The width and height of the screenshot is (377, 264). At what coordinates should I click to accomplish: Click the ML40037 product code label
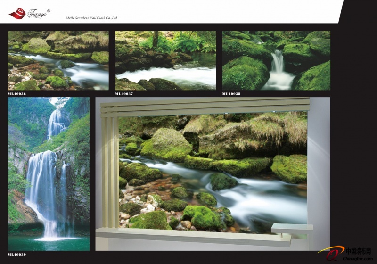(x=124, y=93)
